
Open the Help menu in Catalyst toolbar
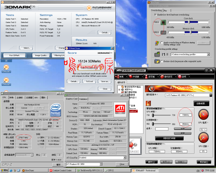pos(183,77)
